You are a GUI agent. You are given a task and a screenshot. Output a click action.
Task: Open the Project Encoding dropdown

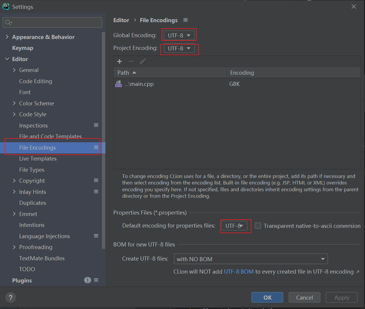pos(179,48)
